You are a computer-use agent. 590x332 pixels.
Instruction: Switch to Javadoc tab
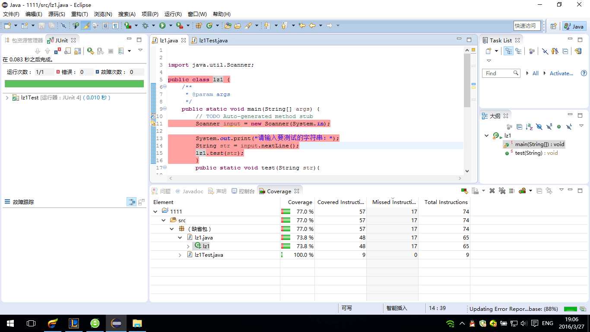[189, 191]
